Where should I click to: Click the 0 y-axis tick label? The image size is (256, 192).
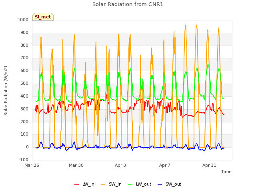(x=27, y=147)
